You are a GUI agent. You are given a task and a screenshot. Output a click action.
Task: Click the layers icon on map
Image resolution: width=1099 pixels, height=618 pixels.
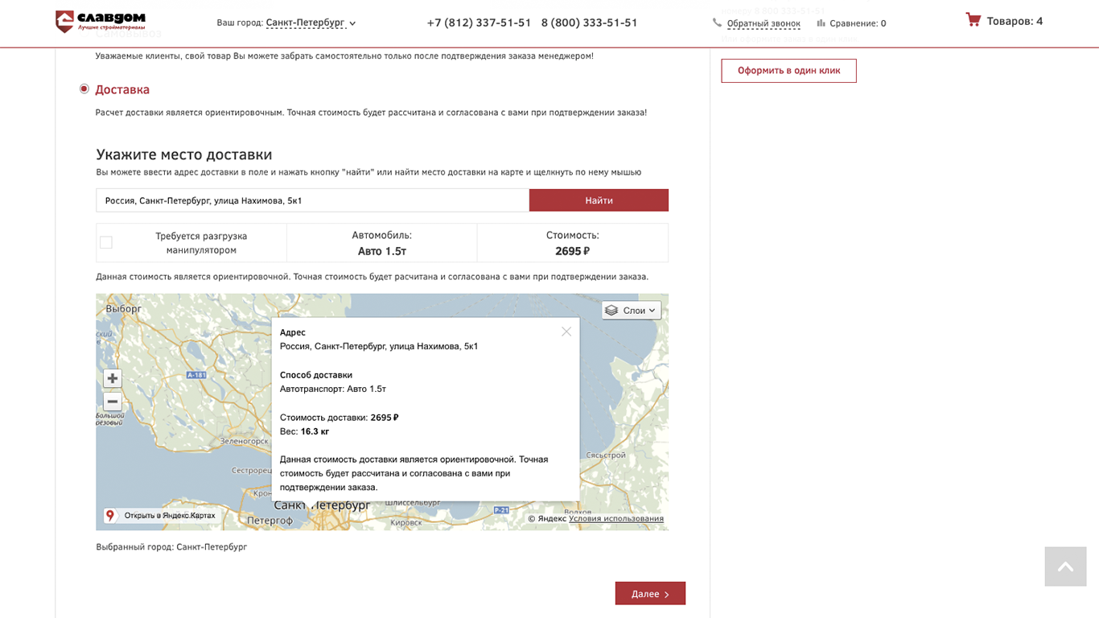pyautogui.click(x=611, y=311)
